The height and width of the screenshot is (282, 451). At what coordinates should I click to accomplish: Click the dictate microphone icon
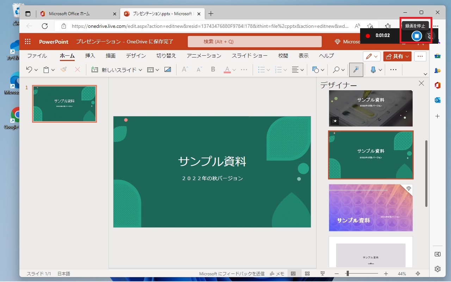(x=373, y=70)
